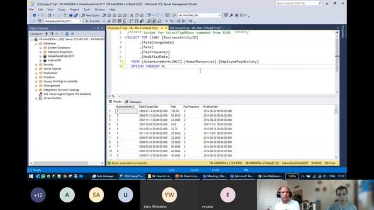This screenshot has width=374, height=210.
Task: Expand the Database Snapshots node
Action: tap(40, 52)
